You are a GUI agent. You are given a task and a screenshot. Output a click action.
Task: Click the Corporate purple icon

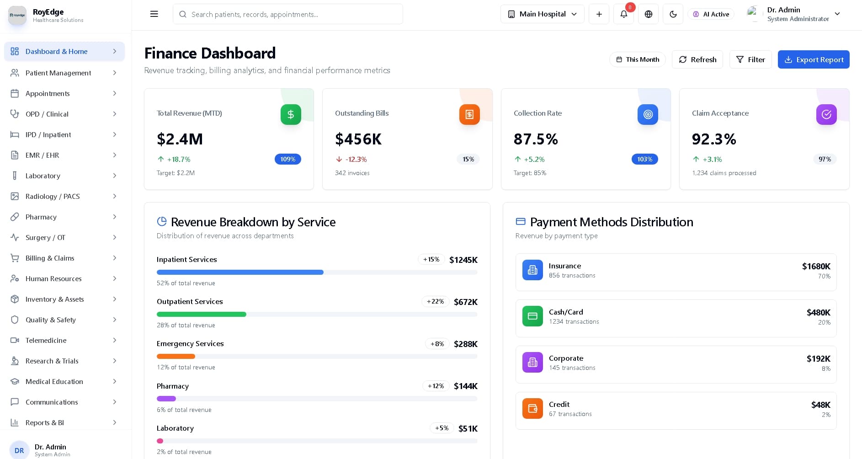point(532,363)
